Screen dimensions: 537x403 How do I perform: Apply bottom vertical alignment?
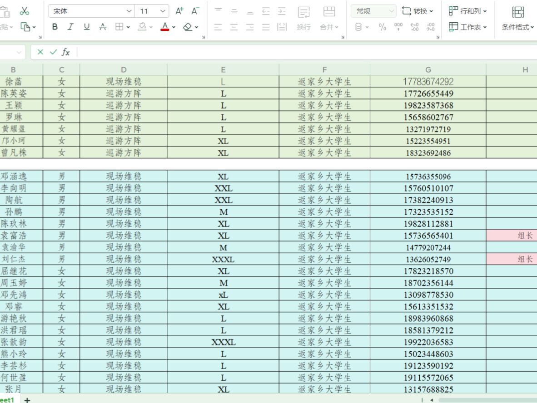point(250,11)
